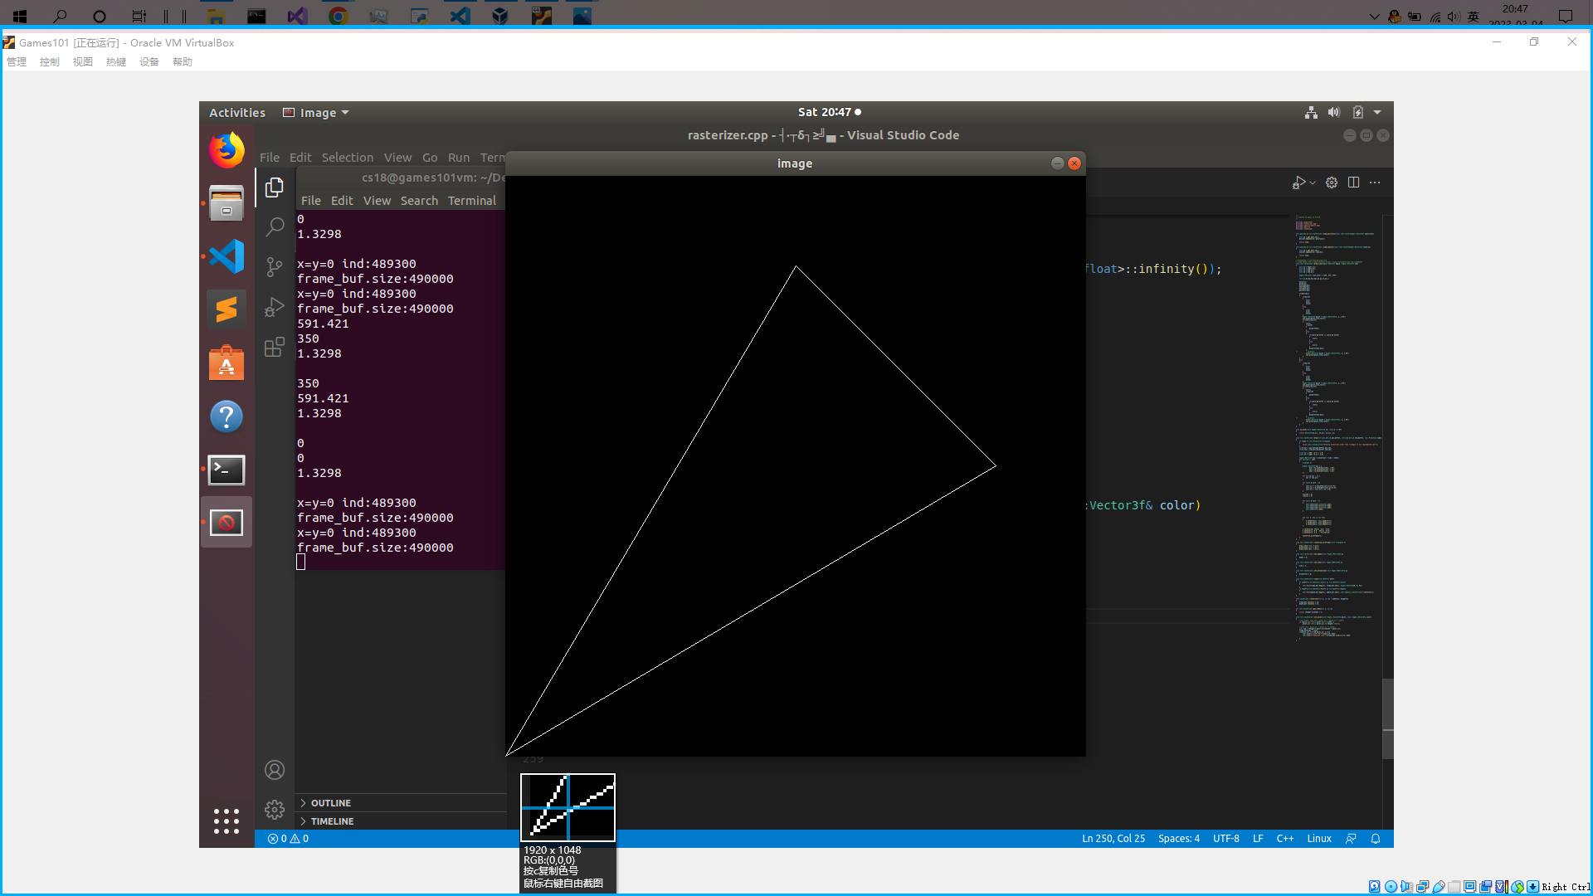Open the Source Control view
This screenshot has width=1593, height=896.
point(275,267)
